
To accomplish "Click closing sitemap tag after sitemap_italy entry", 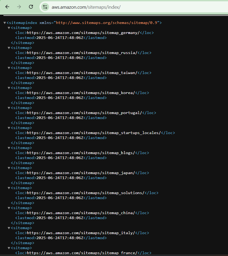I will point(23,243).
